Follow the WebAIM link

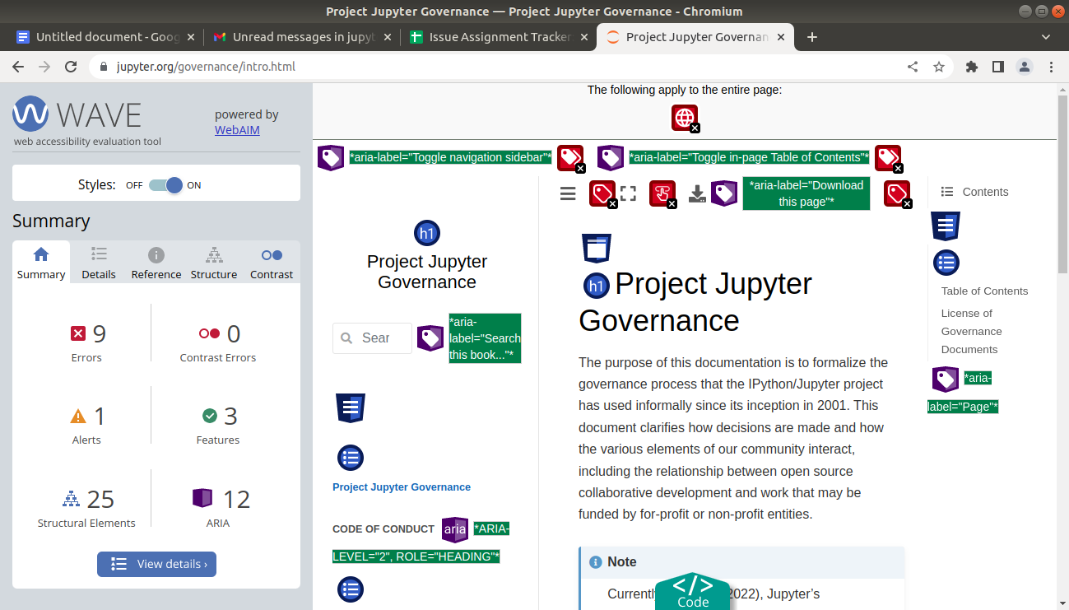pos(236,129)
